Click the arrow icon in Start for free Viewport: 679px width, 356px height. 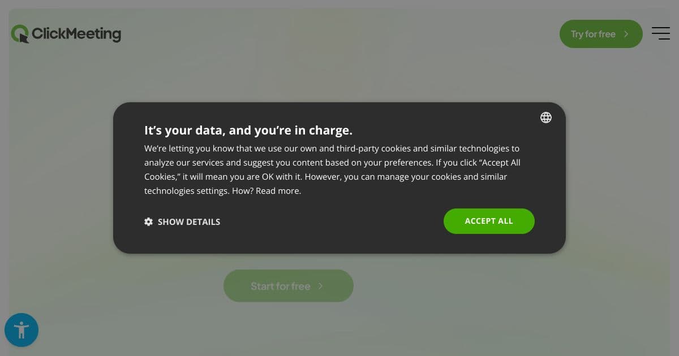tap(320, 286)
